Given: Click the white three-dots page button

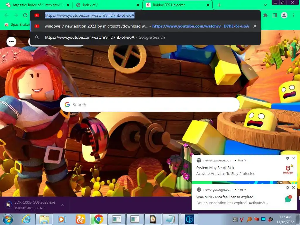Looking at the screenshot, I should (x=11, y=42).
